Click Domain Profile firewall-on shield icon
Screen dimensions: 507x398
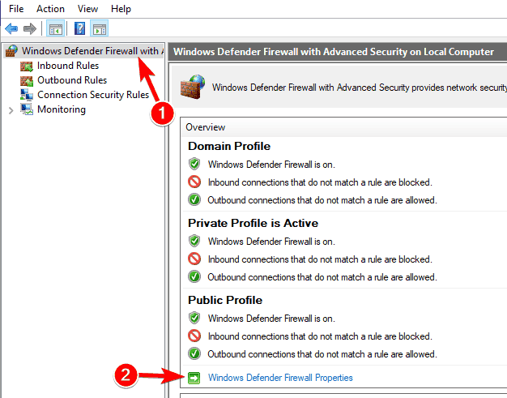[194, 164]
